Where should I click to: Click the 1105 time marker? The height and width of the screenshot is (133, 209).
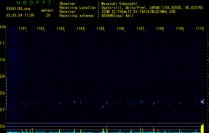(100, 29)
